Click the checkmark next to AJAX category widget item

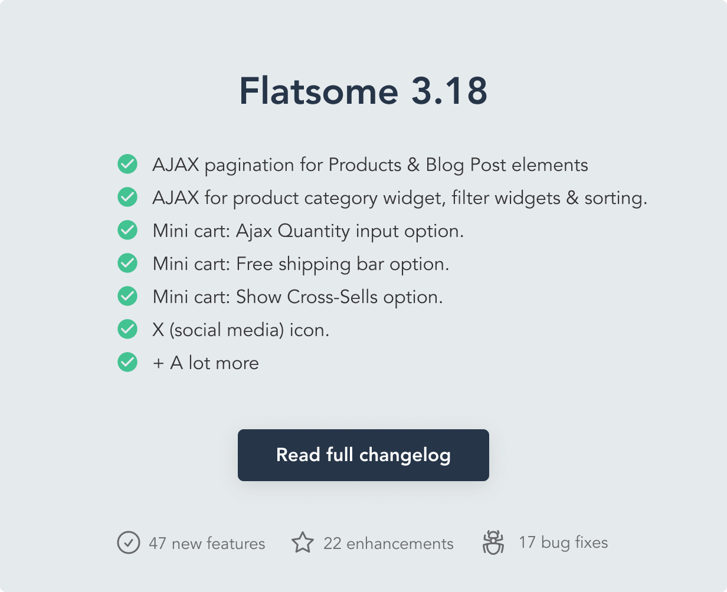pos(127,197)
